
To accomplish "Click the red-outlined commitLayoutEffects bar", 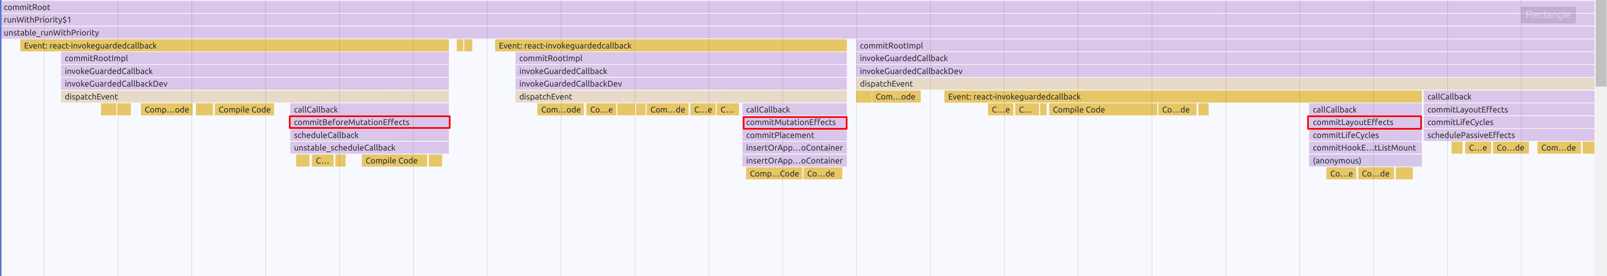I will 1364,122.
